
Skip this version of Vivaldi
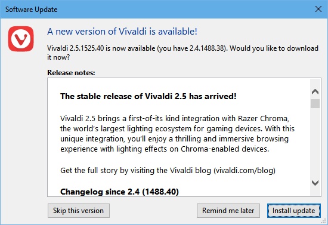coord(79,211)
